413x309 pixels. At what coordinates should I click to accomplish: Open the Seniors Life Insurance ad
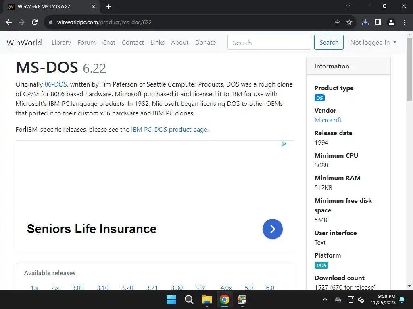coord(92,229)
